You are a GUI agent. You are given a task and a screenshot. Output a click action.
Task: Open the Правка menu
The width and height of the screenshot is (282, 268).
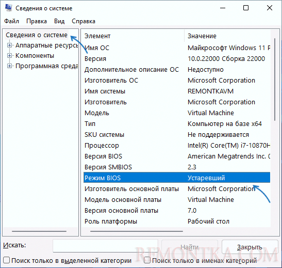37,21
